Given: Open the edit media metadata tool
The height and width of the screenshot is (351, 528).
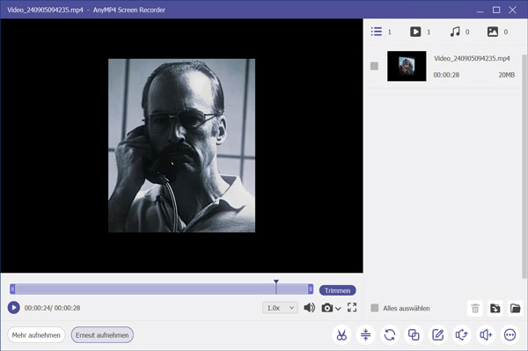Looking at the screenshot, I should (437, 335).
